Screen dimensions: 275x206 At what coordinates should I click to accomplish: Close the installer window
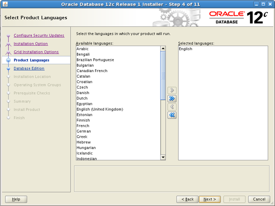click(x=270, y=4)
